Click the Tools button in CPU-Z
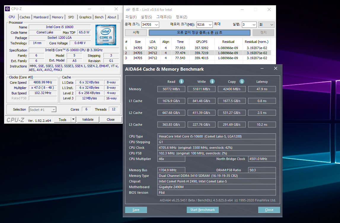340x223 pixels. point(63,119)
